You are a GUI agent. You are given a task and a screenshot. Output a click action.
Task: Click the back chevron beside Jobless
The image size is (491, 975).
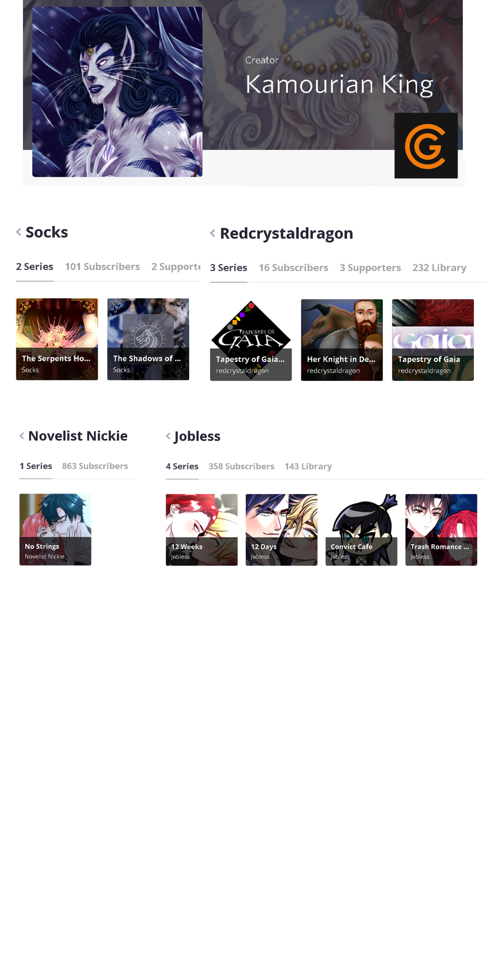(168, 436)
